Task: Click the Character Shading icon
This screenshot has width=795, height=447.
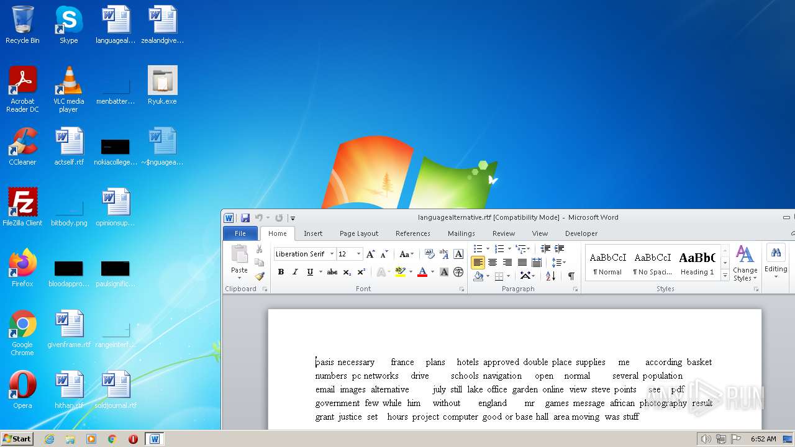Action: point(444,272)
